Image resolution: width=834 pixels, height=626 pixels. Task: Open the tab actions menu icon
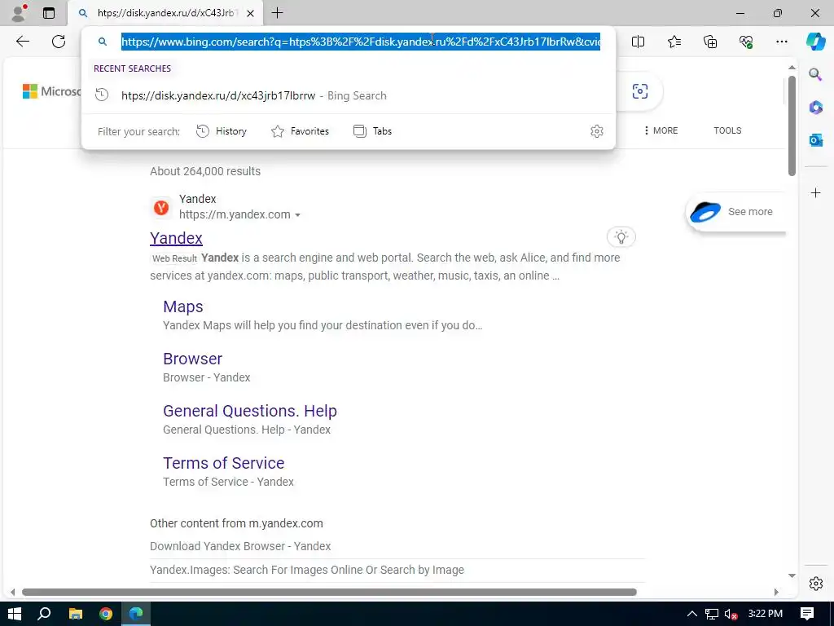pyautogui.click(x=49, y=13)
